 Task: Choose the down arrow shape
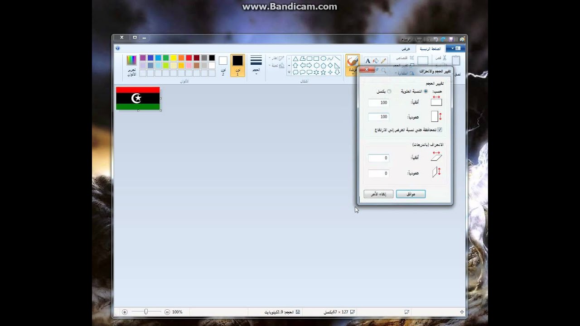pyautogui.click(x=337, y=72)
